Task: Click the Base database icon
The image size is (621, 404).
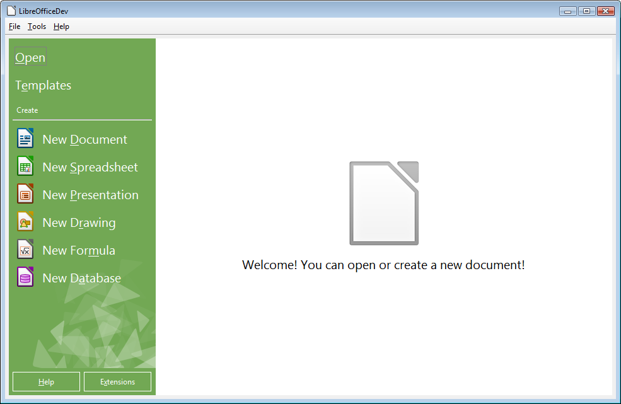Action: click(x=25, y=277)
